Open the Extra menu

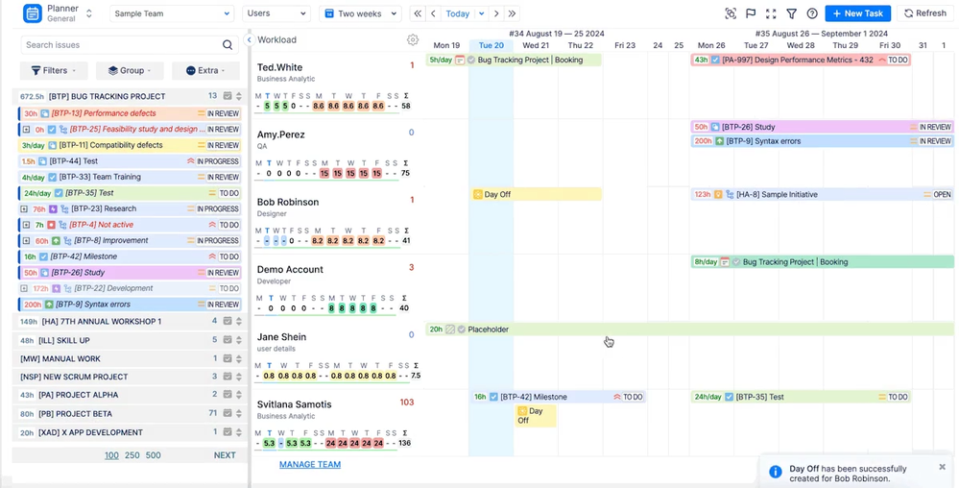[206, 70]
